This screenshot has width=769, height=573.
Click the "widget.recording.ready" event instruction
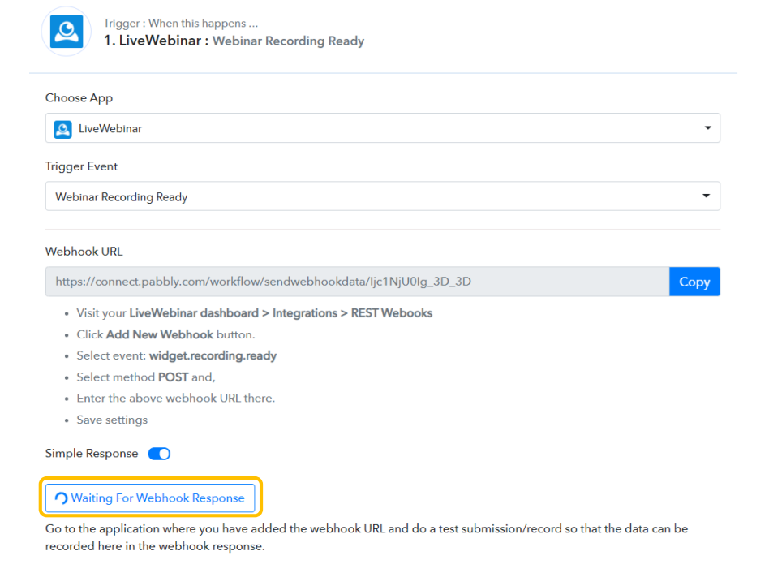(213, 355)
